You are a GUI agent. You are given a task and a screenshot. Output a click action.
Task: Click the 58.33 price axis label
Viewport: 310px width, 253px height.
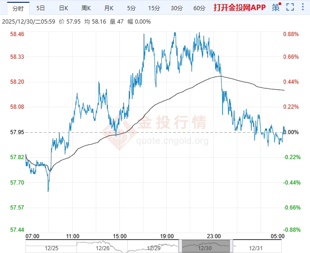(x=17, y=57)
